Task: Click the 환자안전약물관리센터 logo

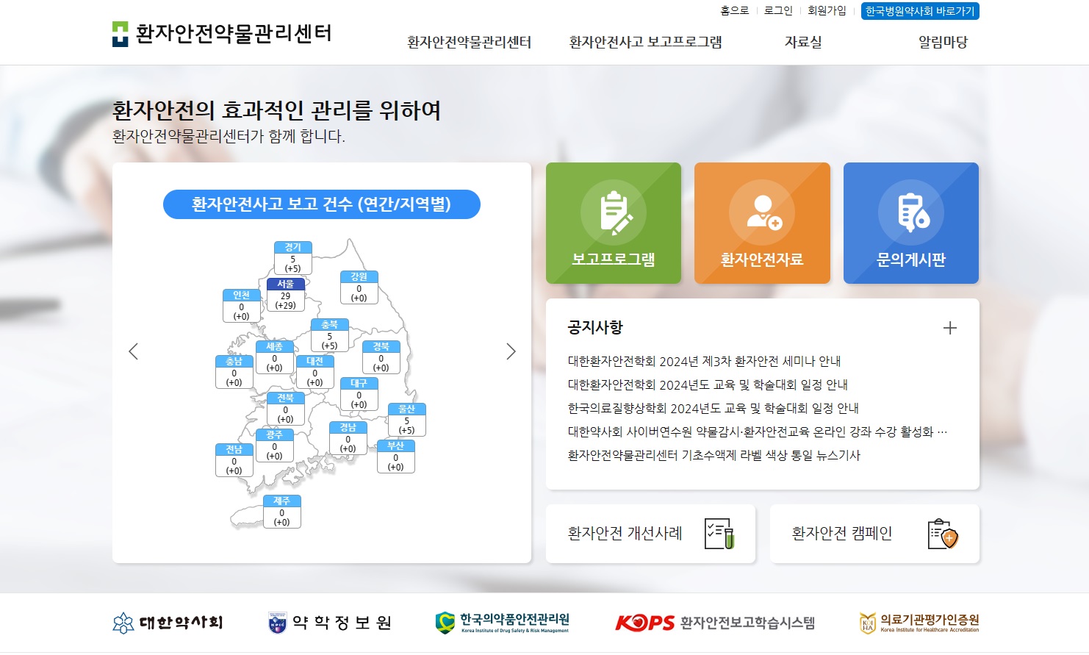Action: [222, 34]
